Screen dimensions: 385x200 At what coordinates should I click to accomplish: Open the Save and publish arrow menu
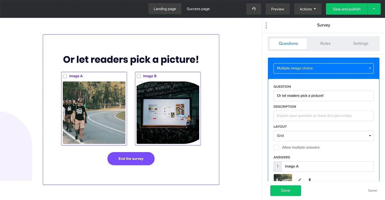coord(374,9)
